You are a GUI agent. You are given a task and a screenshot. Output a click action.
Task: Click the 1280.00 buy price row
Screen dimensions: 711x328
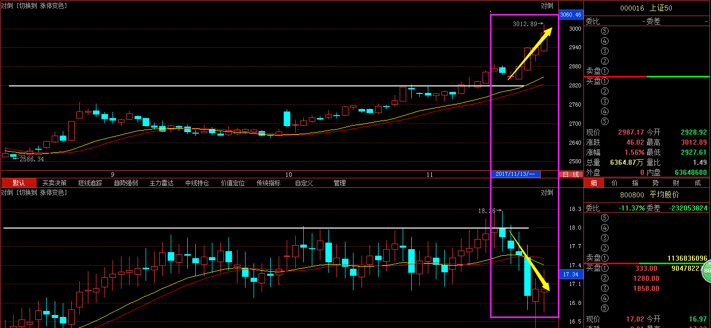tap(646, 278)
